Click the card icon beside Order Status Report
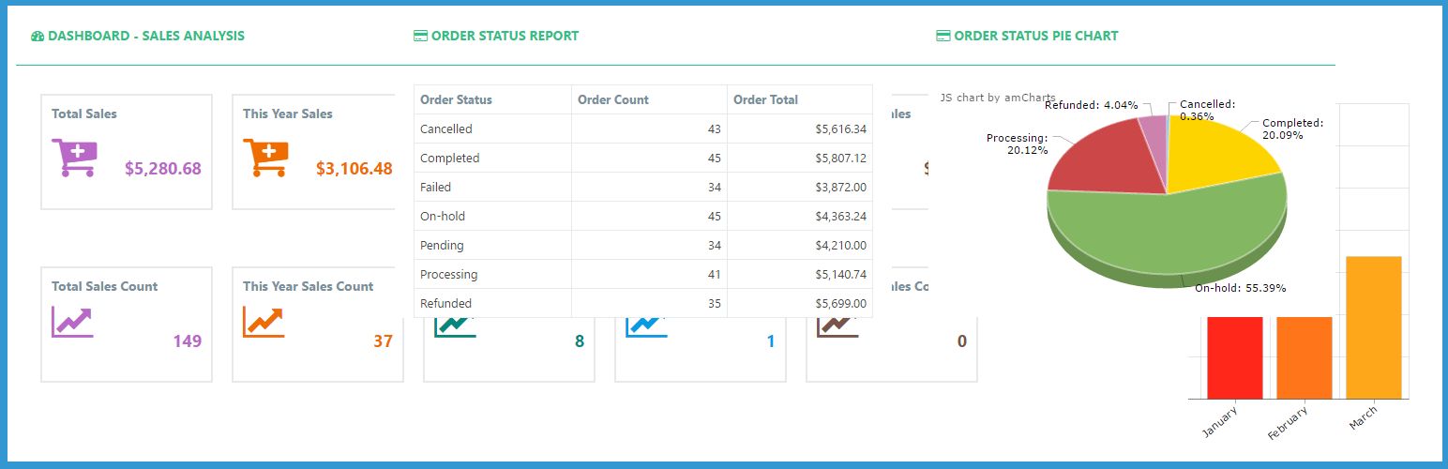The width and height of the screenshot is (1448, 469). (x=420, y=37)
